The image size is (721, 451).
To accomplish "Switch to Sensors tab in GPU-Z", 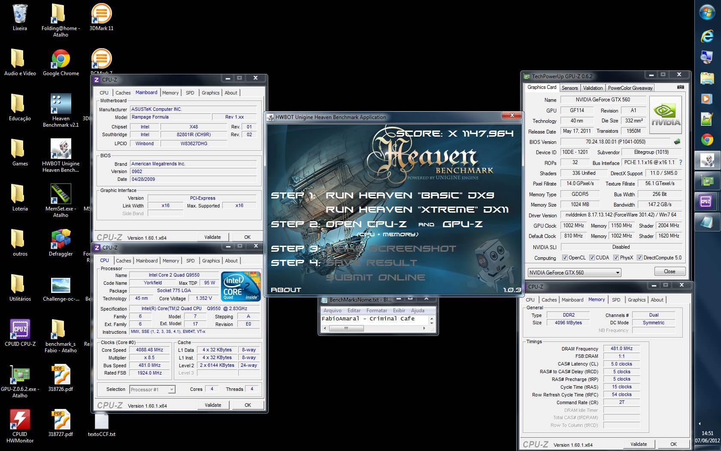I will tap(570, 88).
